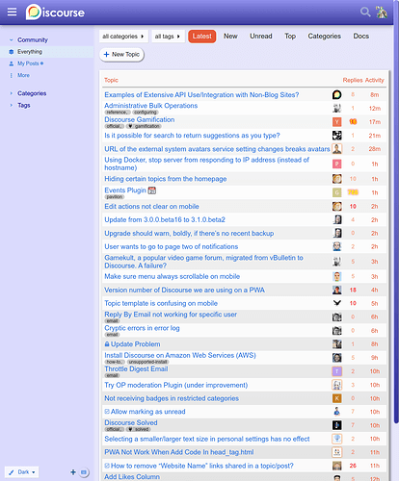Click avatar on Update from 3.0.0.beta16 row

336,219
